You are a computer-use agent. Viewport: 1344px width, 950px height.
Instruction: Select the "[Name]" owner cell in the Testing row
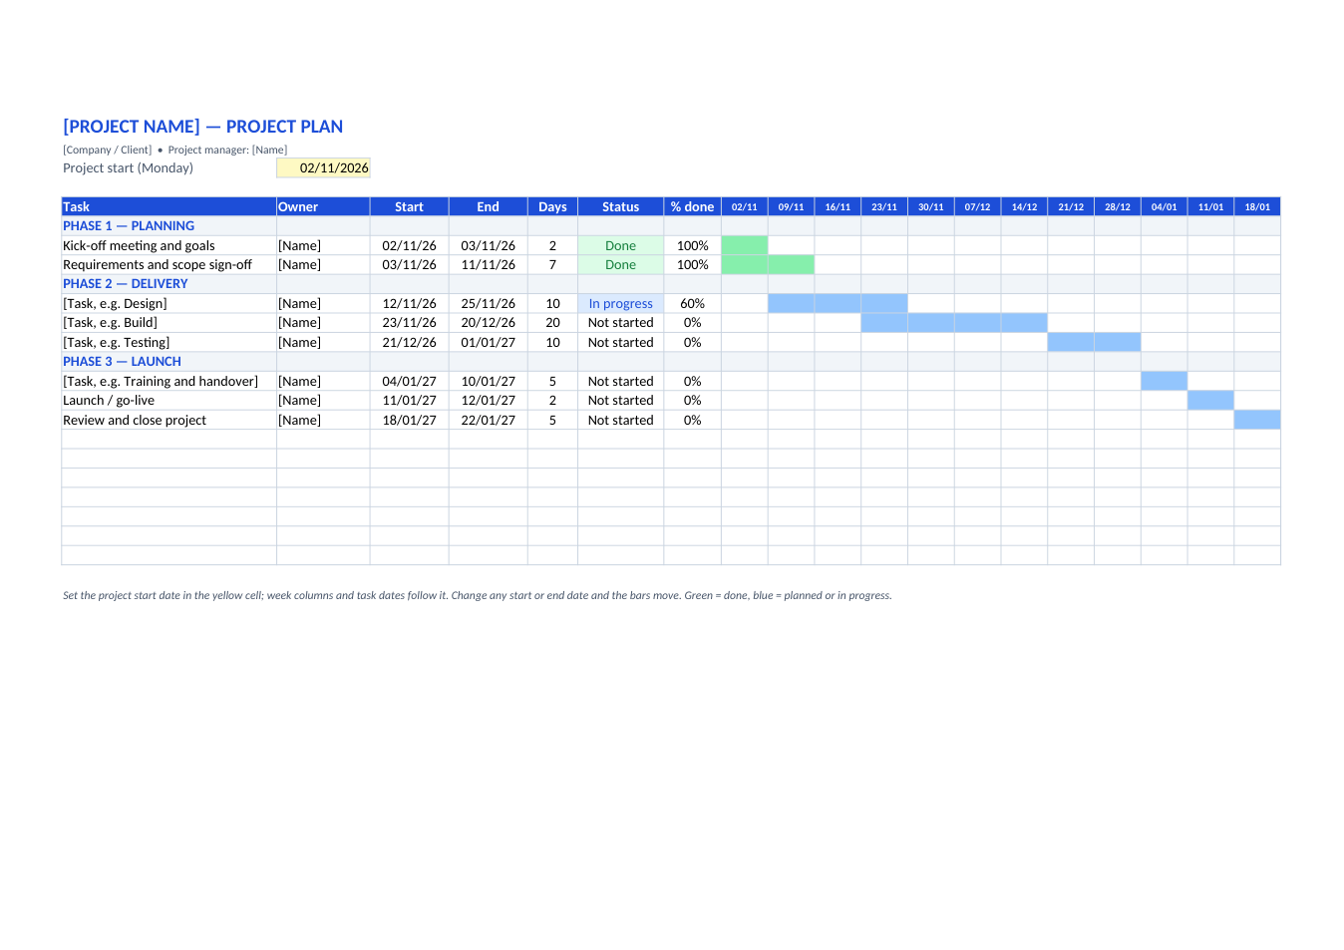323,342
